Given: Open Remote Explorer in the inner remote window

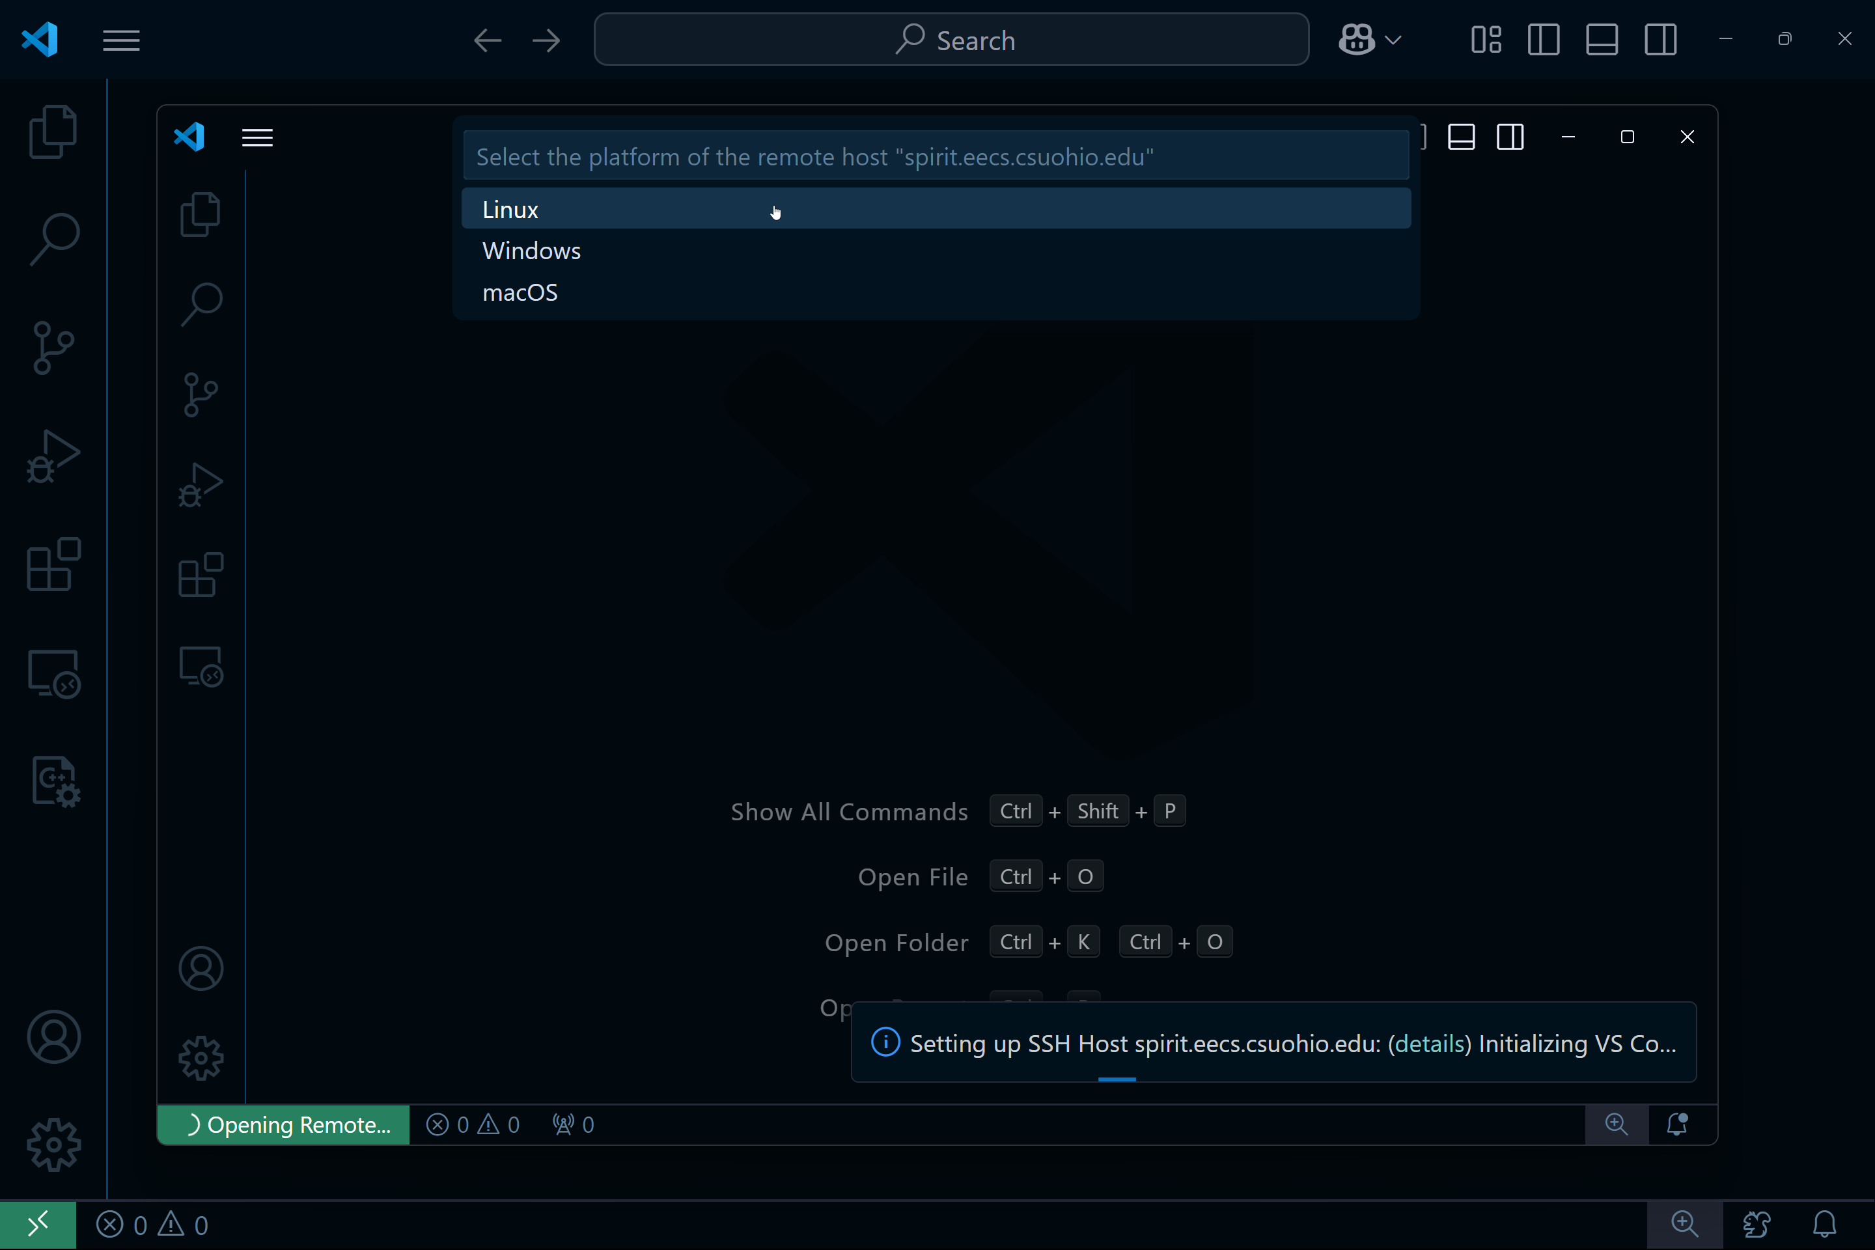Looking at the screenshot, I should [x=200, y=665].
